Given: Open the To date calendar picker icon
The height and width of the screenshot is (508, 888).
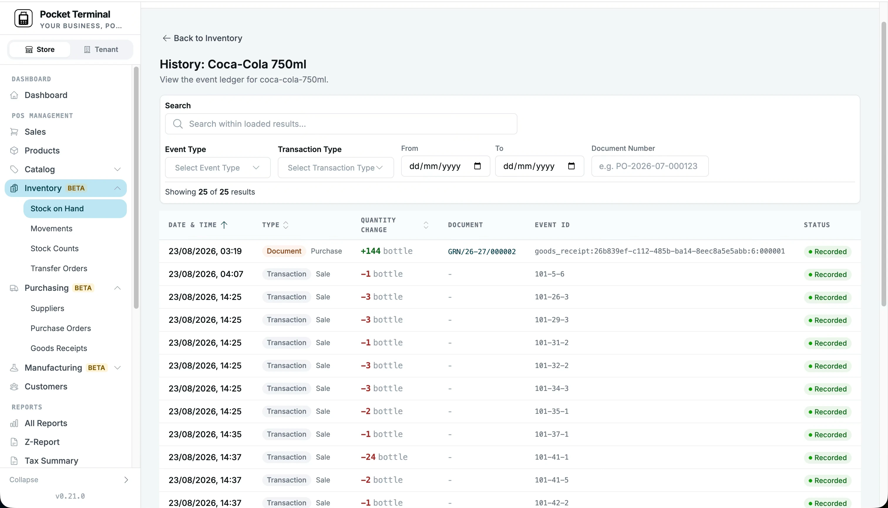Looking at the screenshot, I should point(571,166).
